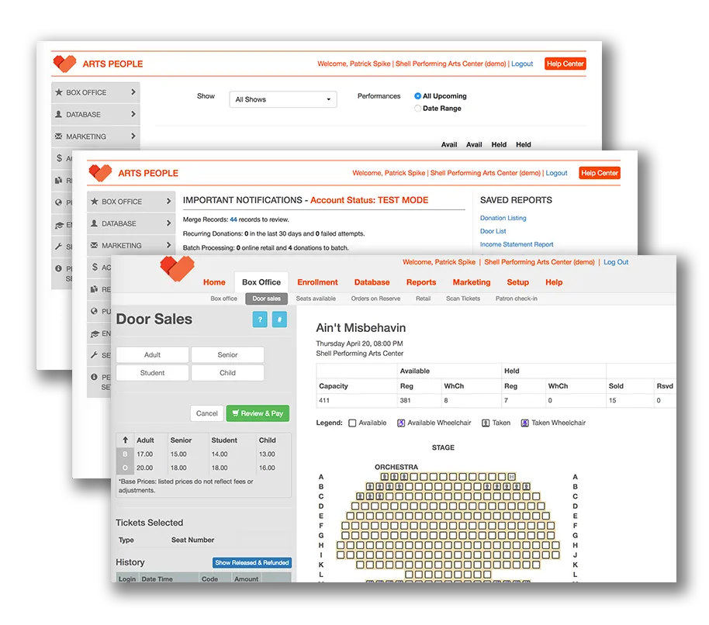The width and height of the screenshot is (709, 625).
Task: Open the Setup tab
Action: (517, 282)
